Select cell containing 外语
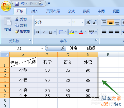This screenshot has height=108, width=124. (88, 62)
